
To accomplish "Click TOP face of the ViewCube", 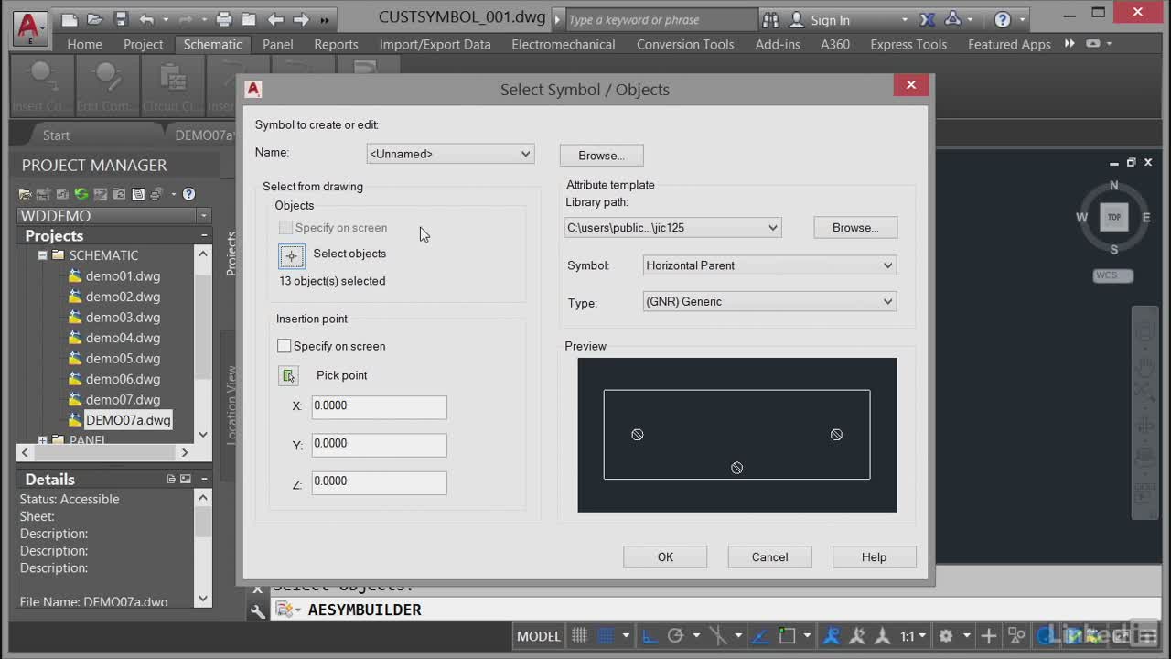I will coord(1113,217).
